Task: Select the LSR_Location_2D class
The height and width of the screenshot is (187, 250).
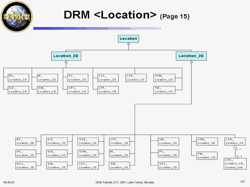Action: click(x=135, y=77)
